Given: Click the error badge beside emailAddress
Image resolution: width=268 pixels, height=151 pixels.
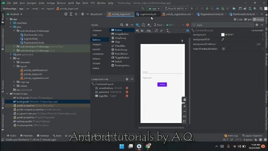Looking at the screenshot, I should [127, 88].
